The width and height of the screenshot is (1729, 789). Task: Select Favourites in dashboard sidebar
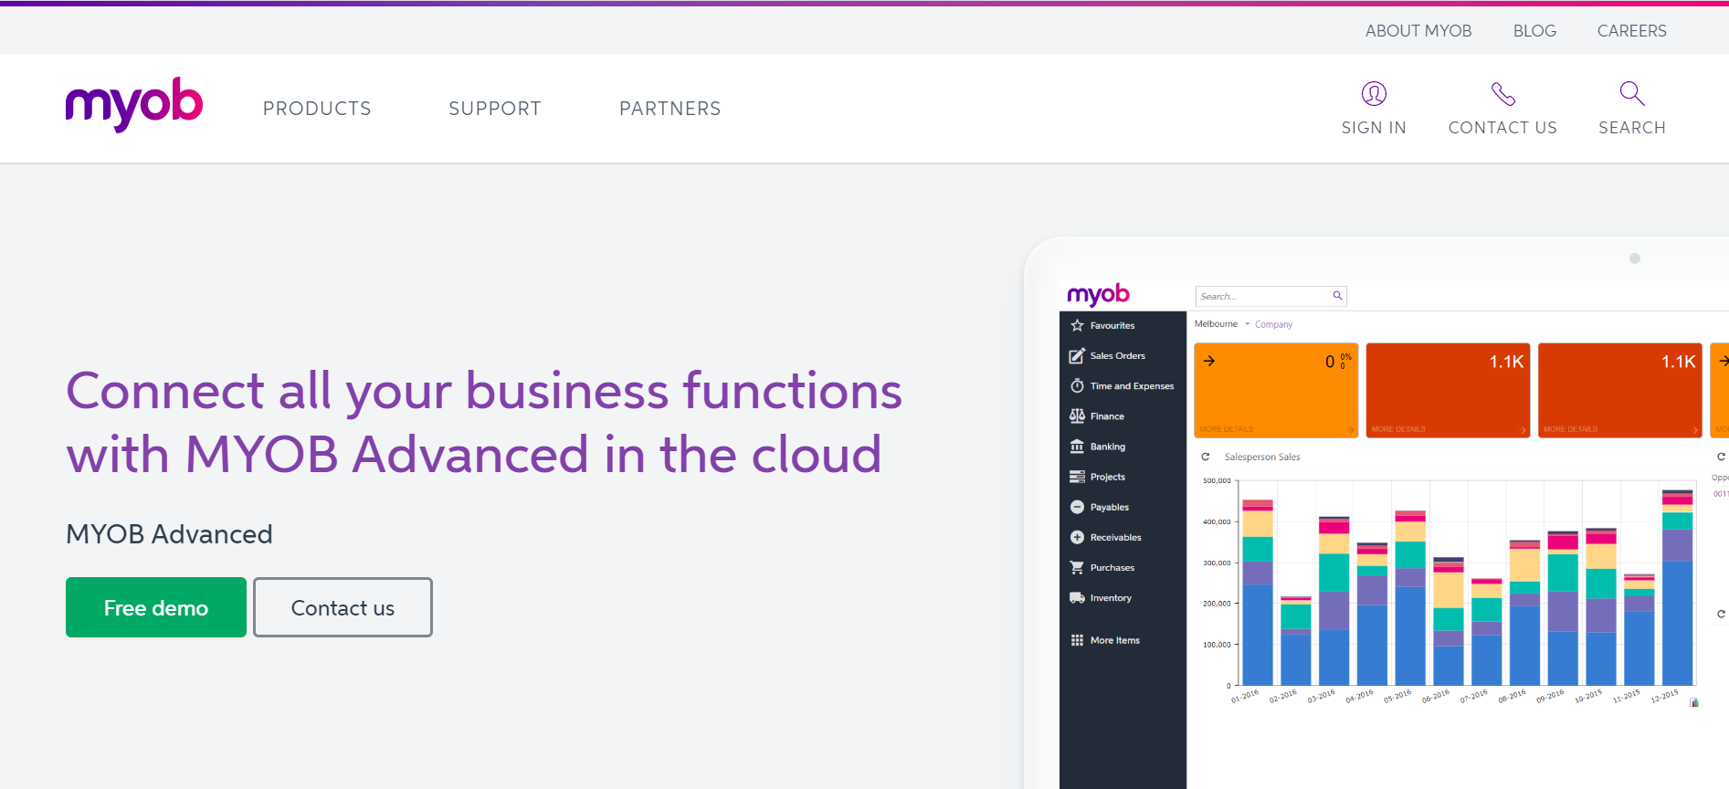(1112, 325)
